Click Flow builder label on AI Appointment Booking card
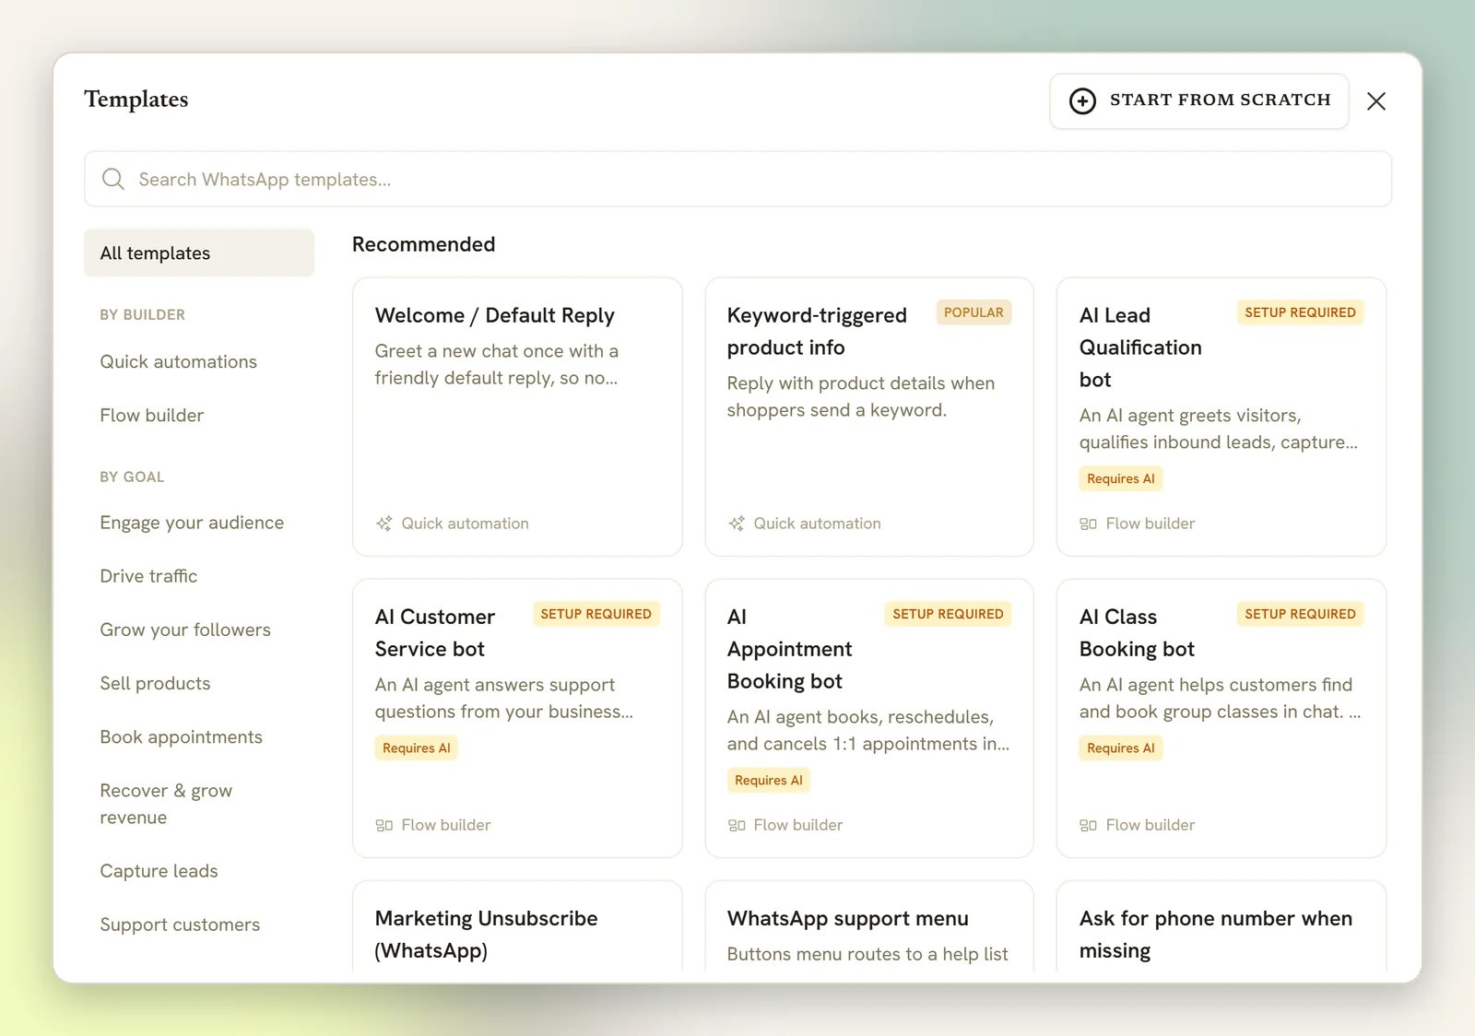Viewport: 1475px width, 1036px height. click(797, 825)
